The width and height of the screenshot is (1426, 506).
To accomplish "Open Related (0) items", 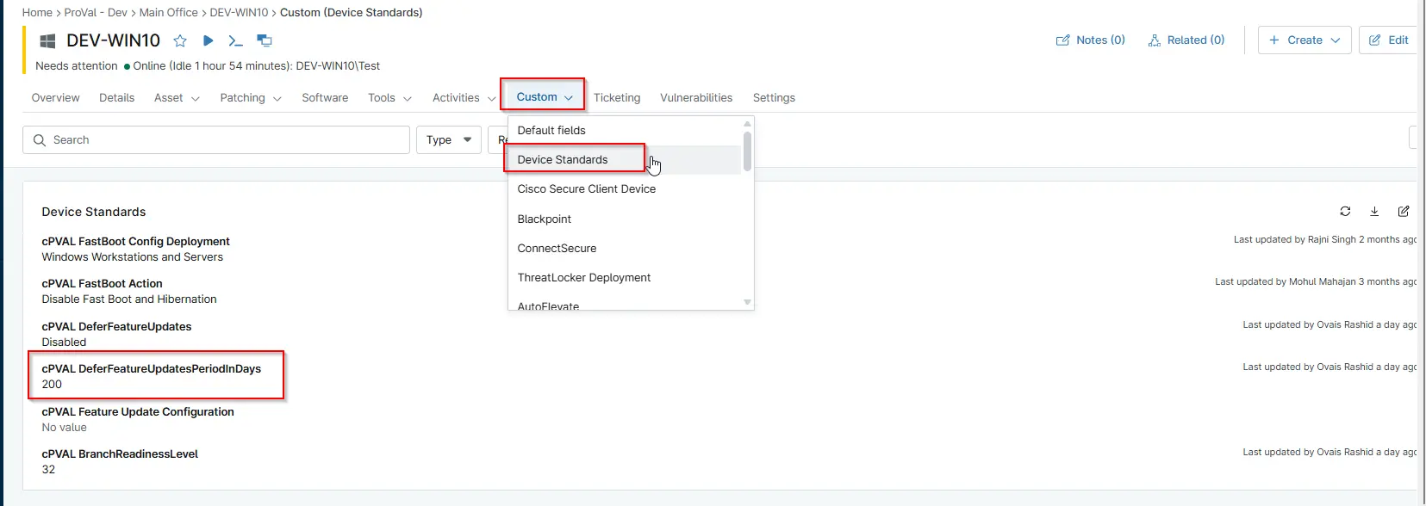I will (x=1186, y=40).
